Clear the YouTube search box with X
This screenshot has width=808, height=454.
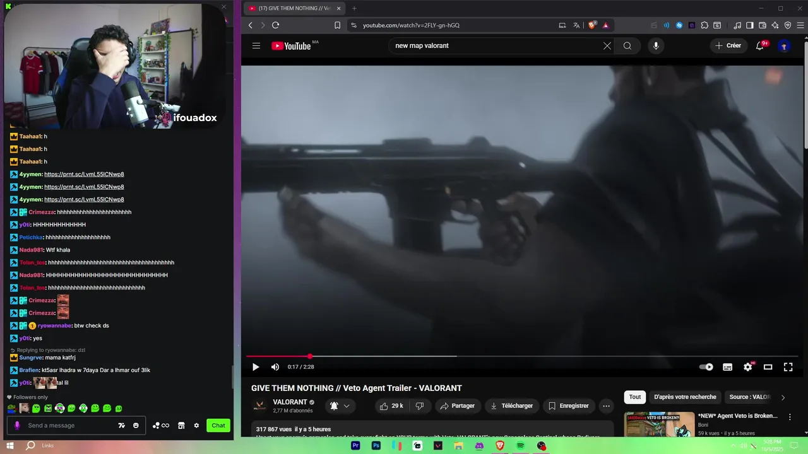[x=607, y=45]
